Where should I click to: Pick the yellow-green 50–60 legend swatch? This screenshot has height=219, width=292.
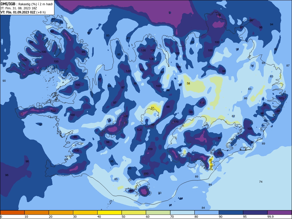pyautogui.click(x=134, y=213)
